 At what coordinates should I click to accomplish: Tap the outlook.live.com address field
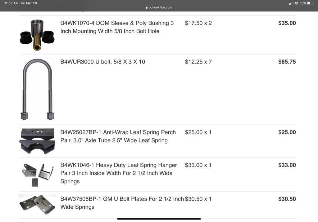(x=160, y=7)
